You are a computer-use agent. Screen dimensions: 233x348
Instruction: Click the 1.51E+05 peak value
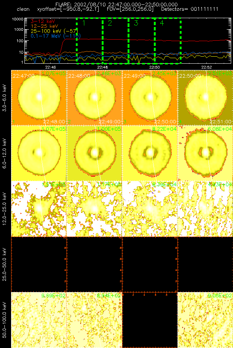point(54,184)
